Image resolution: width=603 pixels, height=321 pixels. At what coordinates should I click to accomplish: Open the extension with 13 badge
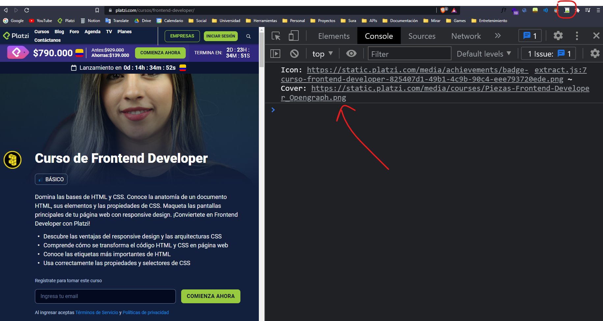(515, 11)
